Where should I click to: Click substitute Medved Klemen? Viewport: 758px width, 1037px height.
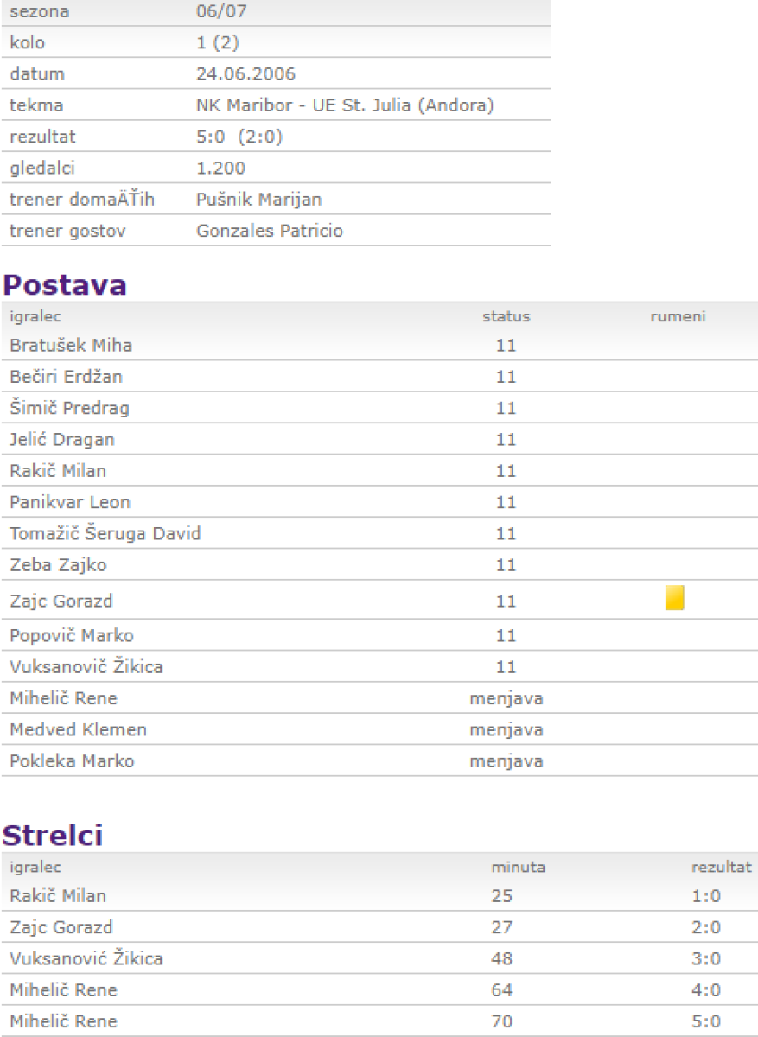click(78, 730)
